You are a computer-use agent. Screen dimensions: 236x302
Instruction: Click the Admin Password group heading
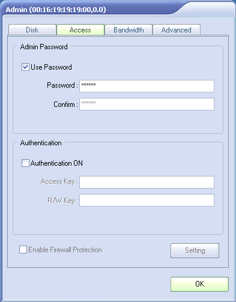(x=44, y=47)
